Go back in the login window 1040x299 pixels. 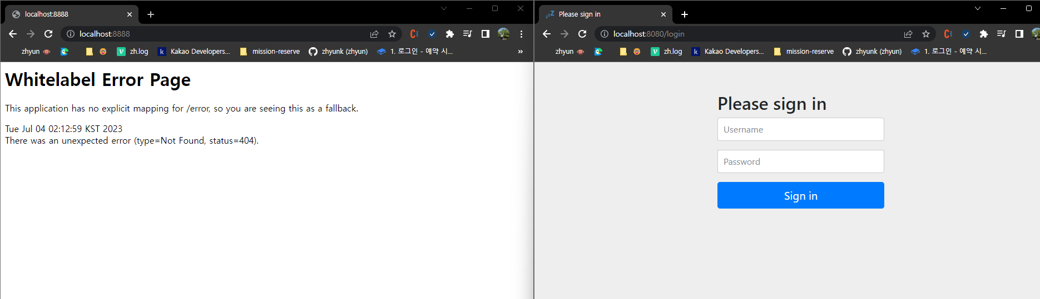[x=547, y=34]
